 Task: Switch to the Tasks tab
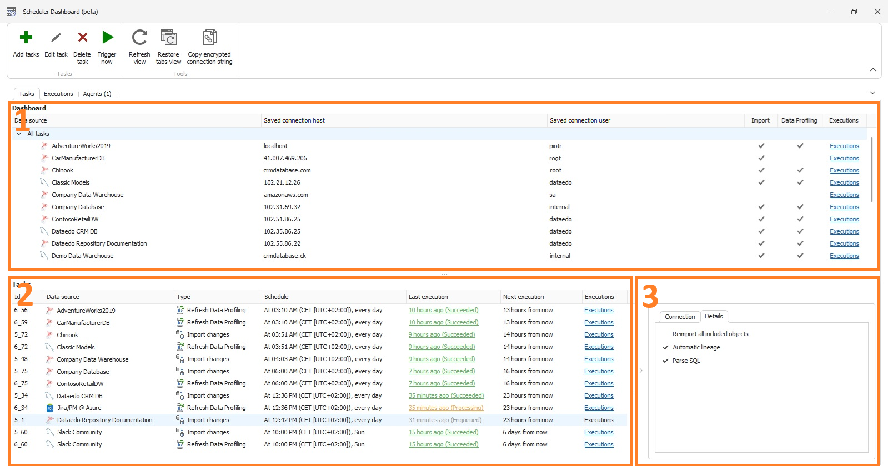[27, 94]
